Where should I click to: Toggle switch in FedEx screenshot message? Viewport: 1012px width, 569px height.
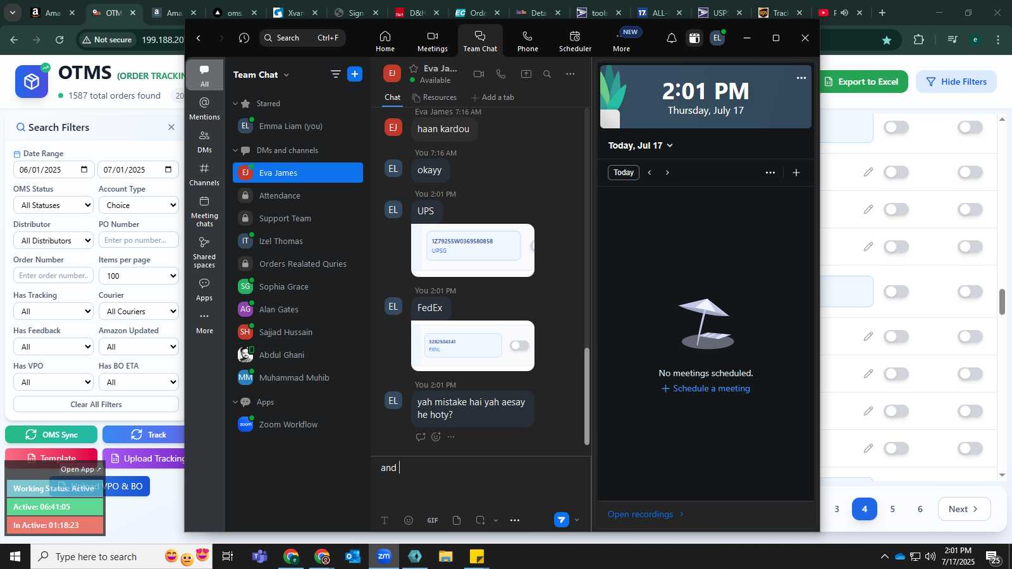[x=519, y=345]
